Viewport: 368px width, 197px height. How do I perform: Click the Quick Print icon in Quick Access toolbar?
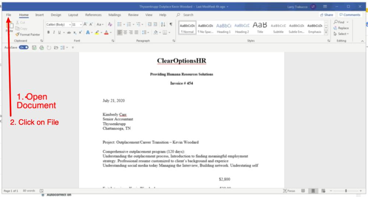[x=42, y=48]
